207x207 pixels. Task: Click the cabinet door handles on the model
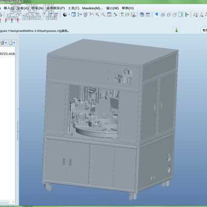click(67, 162)
